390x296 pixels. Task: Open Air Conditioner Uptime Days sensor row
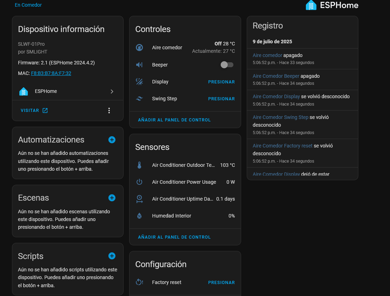pos(185,199)
